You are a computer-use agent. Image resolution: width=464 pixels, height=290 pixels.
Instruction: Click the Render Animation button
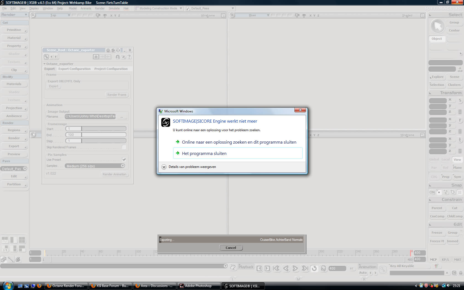[x=115, y=174]
